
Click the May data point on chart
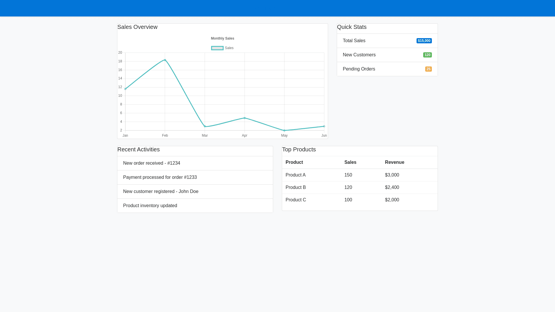click(284, 131)
